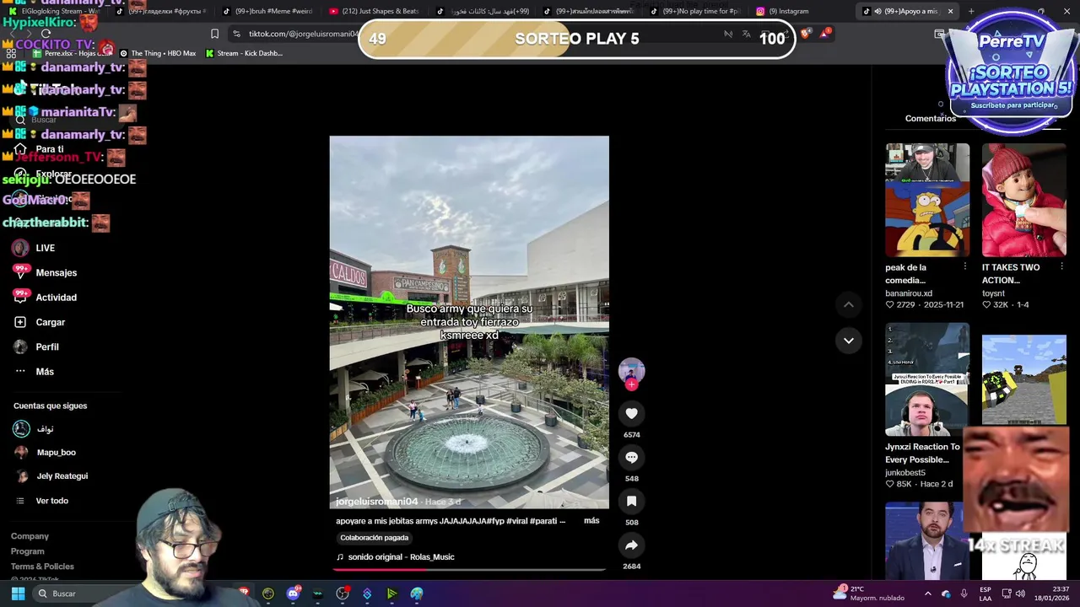Open the 'peak de la comedia' video thumbnail
Viewport: 1080px width, 607px height.
[x=927, y=200]
